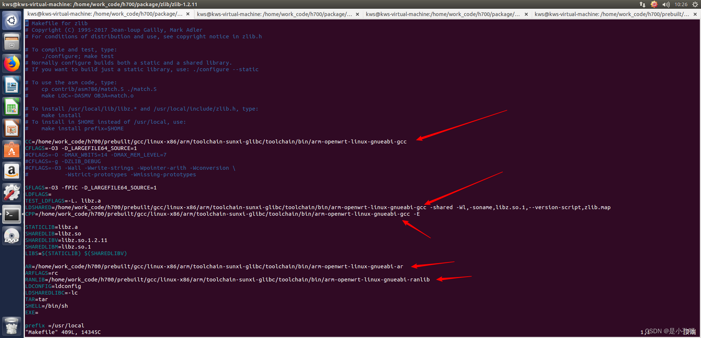Click the SHAREDLIBV=libz.so.1.2.11 line
This screenshot has height=338, width=701.
point(66,240)
